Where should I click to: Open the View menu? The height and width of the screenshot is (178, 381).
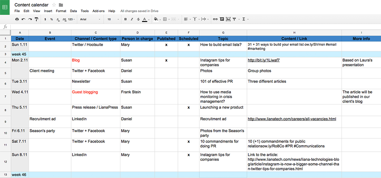pyautogui.click(x=37, y=11)
